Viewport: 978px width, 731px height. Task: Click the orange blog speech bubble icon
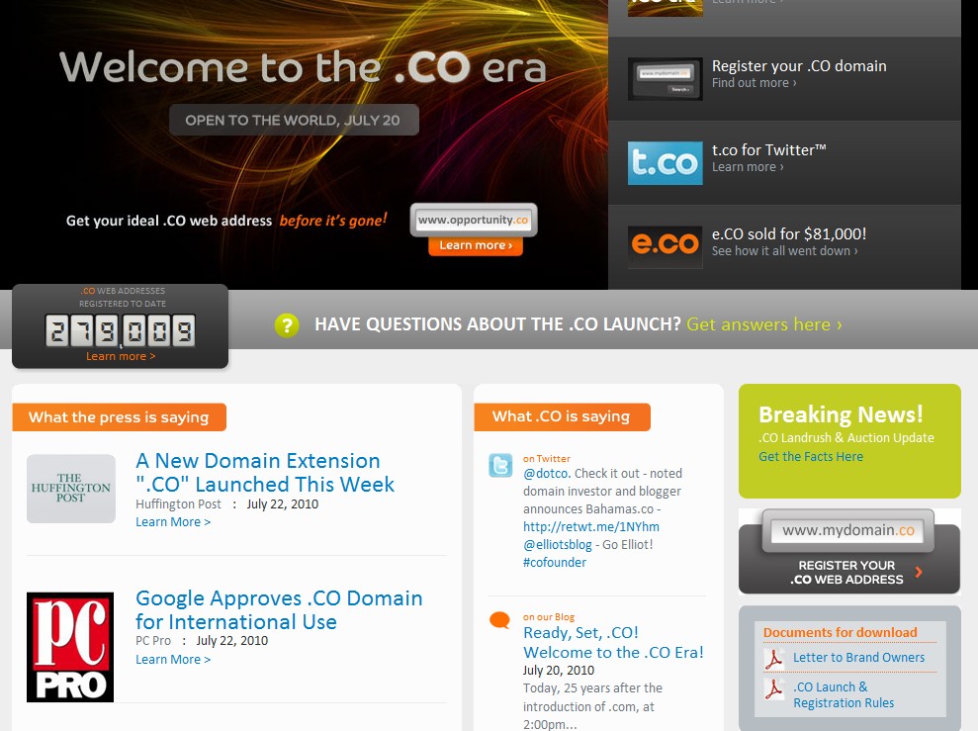[499, 620]
